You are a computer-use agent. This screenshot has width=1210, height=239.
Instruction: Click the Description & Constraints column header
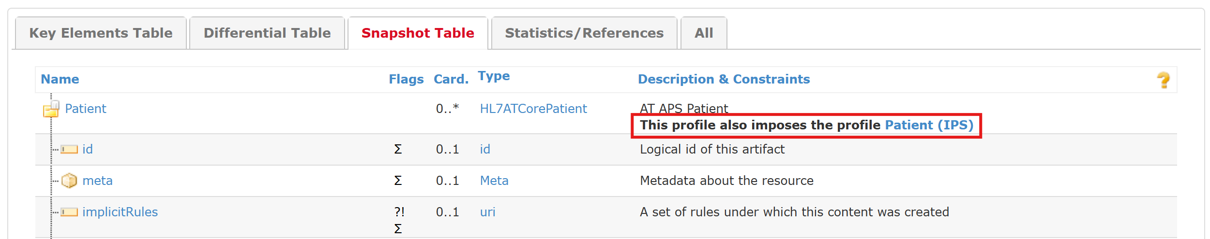[x=724, y=79]
